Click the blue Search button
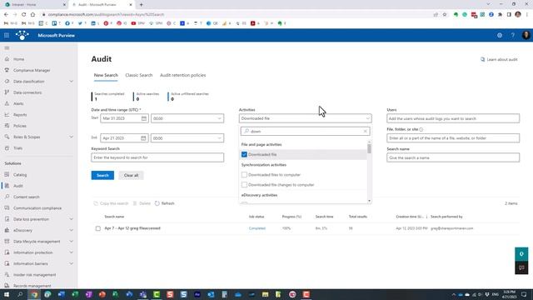 (x=102, y=176)
